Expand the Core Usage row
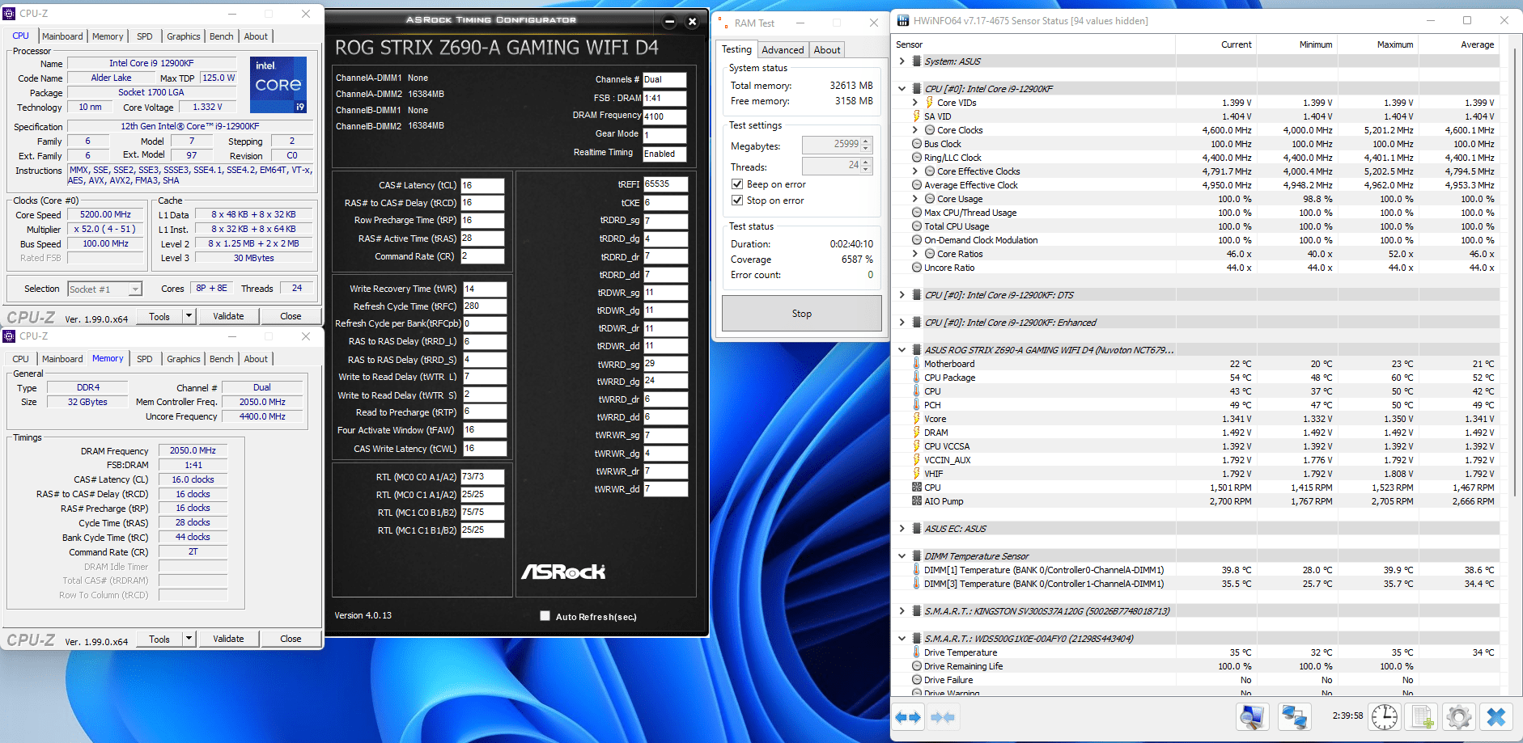This screenshot has height=743, width=1523. tap(915, 199)
